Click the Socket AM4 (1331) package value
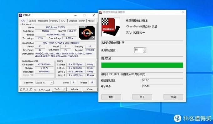The height and width of the screenshot is (124, 213). tap(55, 35)
